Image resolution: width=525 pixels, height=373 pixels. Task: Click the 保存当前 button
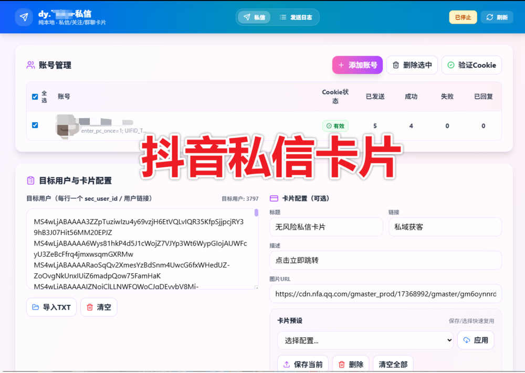coord(303,364)
